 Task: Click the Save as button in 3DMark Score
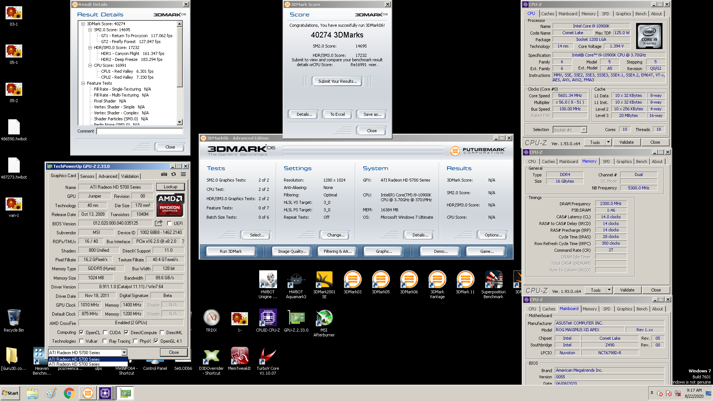(372, 114)
